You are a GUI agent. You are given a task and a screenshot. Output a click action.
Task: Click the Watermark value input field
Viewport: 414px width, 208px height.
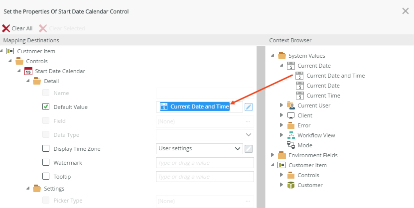point(205,163)
